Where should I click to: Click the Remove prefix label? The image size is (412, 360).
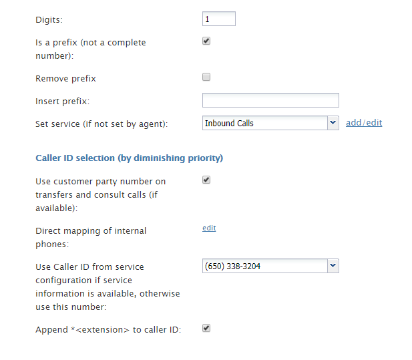[x=65, y=79]
